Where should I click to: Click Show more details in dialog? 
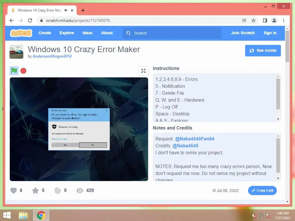[59, 139]
